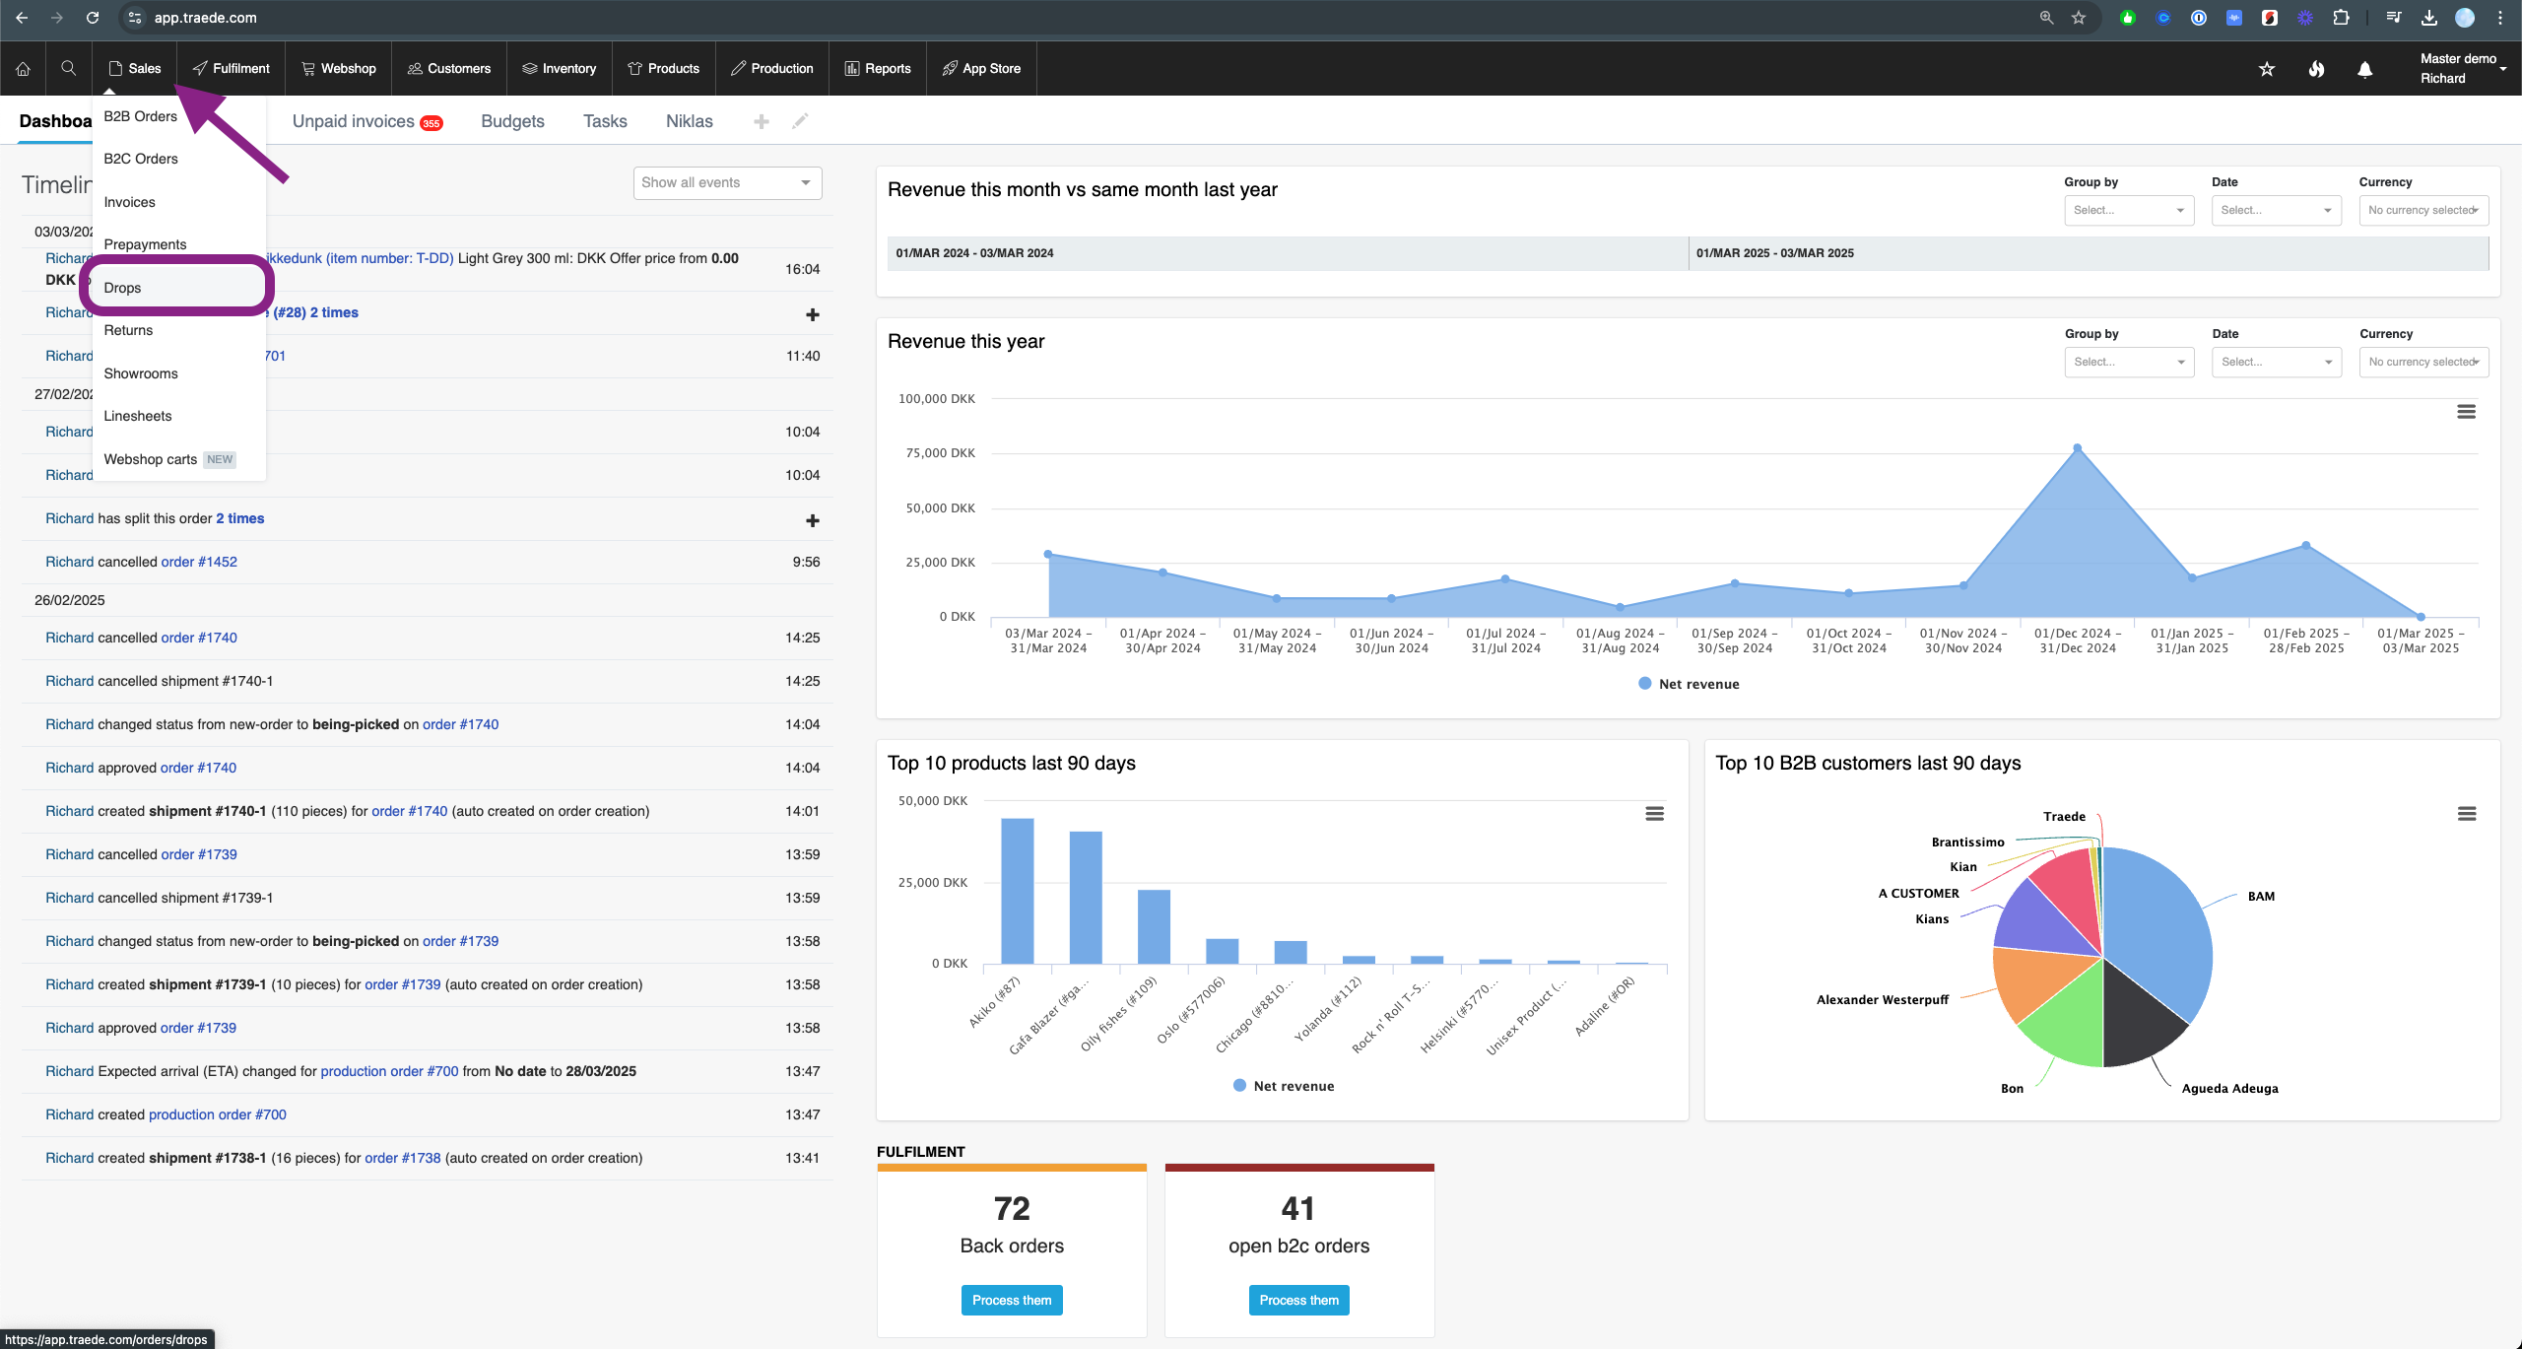The image size is (2522, 1349).
Task: Open Top 10 products chart hamburger menu
Action: [x=1655, y=814]
